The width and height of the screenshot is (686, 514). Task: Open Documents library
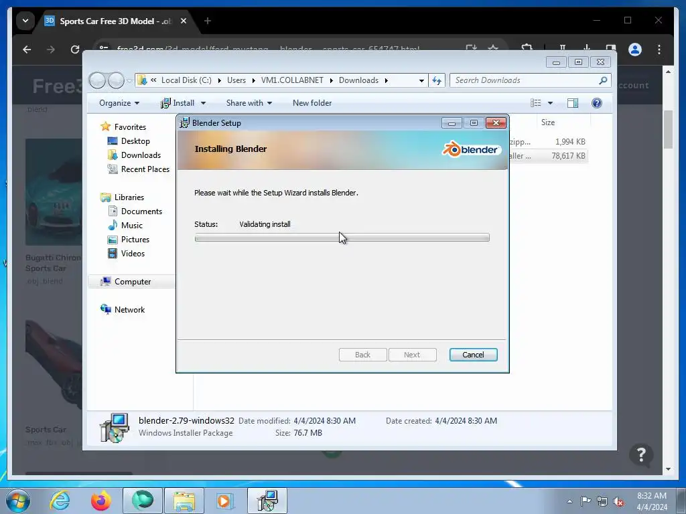(141, 211)
